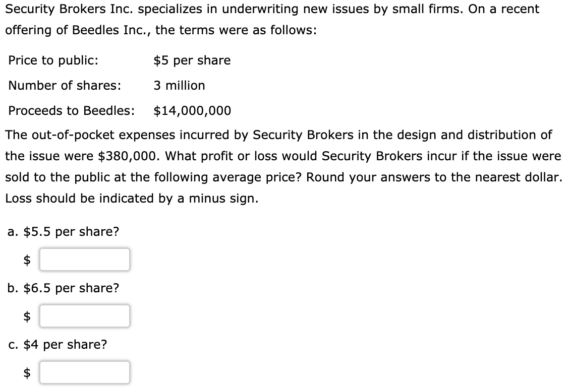
Task: Click the answer input field for part a
Action: [x=84, y=260]
